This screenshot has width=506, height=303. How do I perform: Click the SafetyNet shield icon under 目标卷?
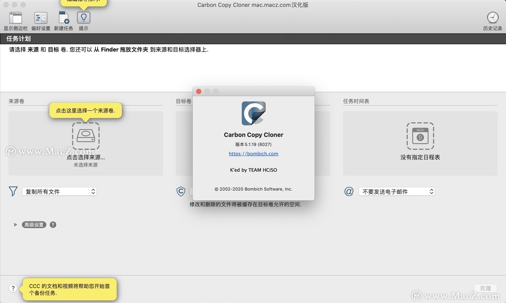click(181, 191)
